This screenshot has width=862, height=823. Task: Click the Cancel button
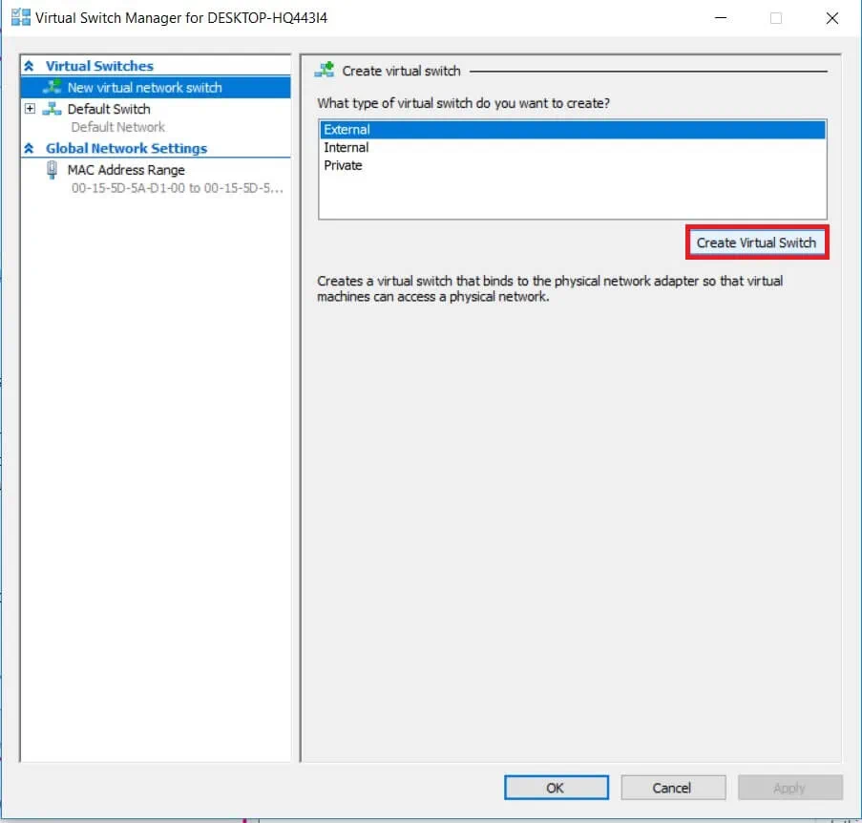point(671,788)
